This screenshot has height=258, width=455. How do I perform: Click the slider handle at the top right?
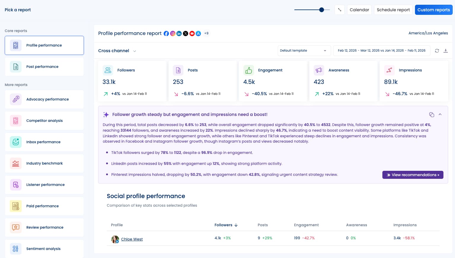coord(321,10)
